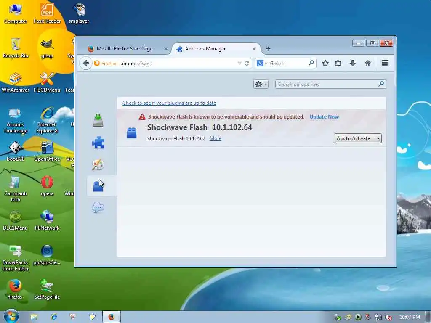Select OpenOffice desktop icon
This screenshot has width=431, height=323.
(x=47, y=151)
